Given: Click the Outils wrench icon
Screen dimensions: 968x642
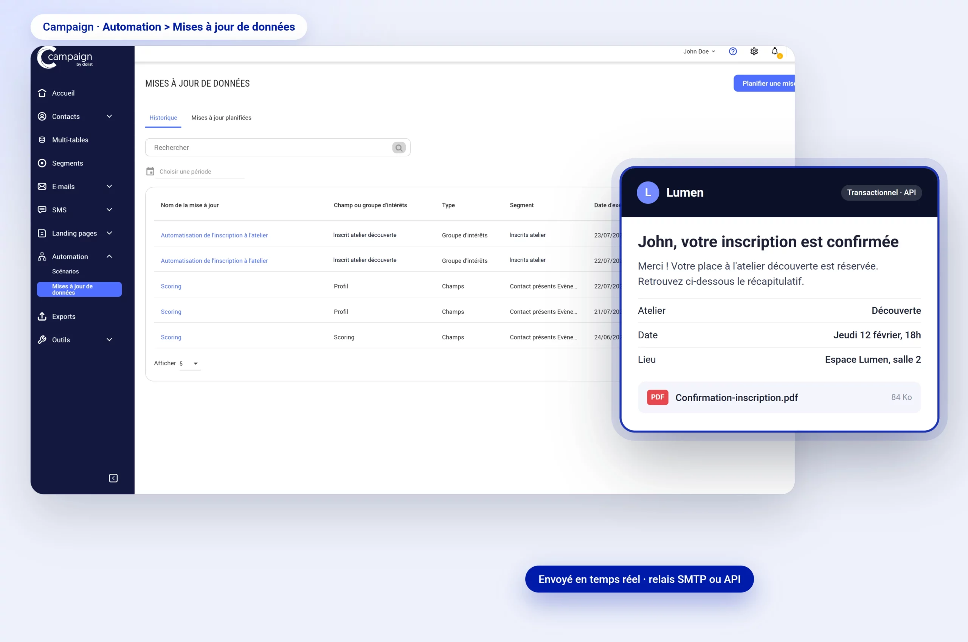Looking at the screenshot, I should [x=42, y=340].
